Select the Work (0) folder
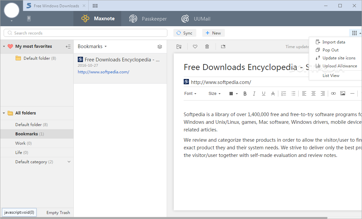The image size is (362, 219). point(37,143)
